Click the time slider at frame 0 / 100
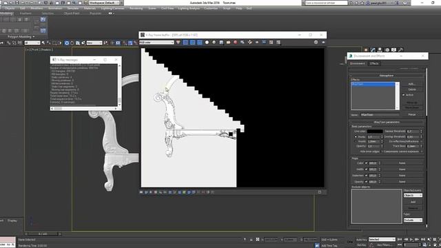 pyautogui.click(x=43, y=234)
